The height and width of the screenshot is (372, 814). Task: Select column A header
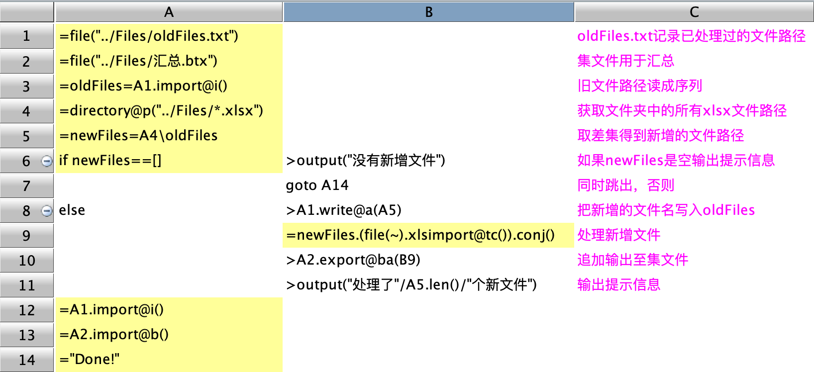pos(169,12)
